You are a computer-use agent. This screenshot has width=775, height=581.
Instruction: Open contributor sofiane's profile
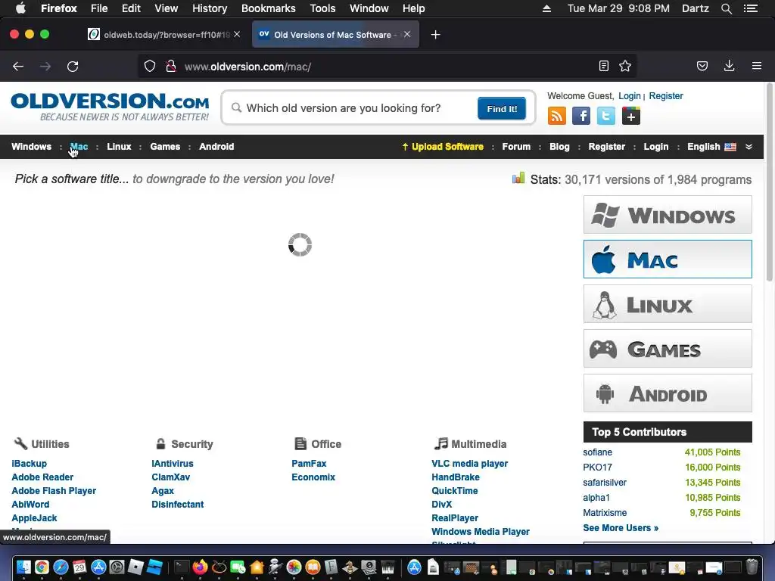click(598, 452)
